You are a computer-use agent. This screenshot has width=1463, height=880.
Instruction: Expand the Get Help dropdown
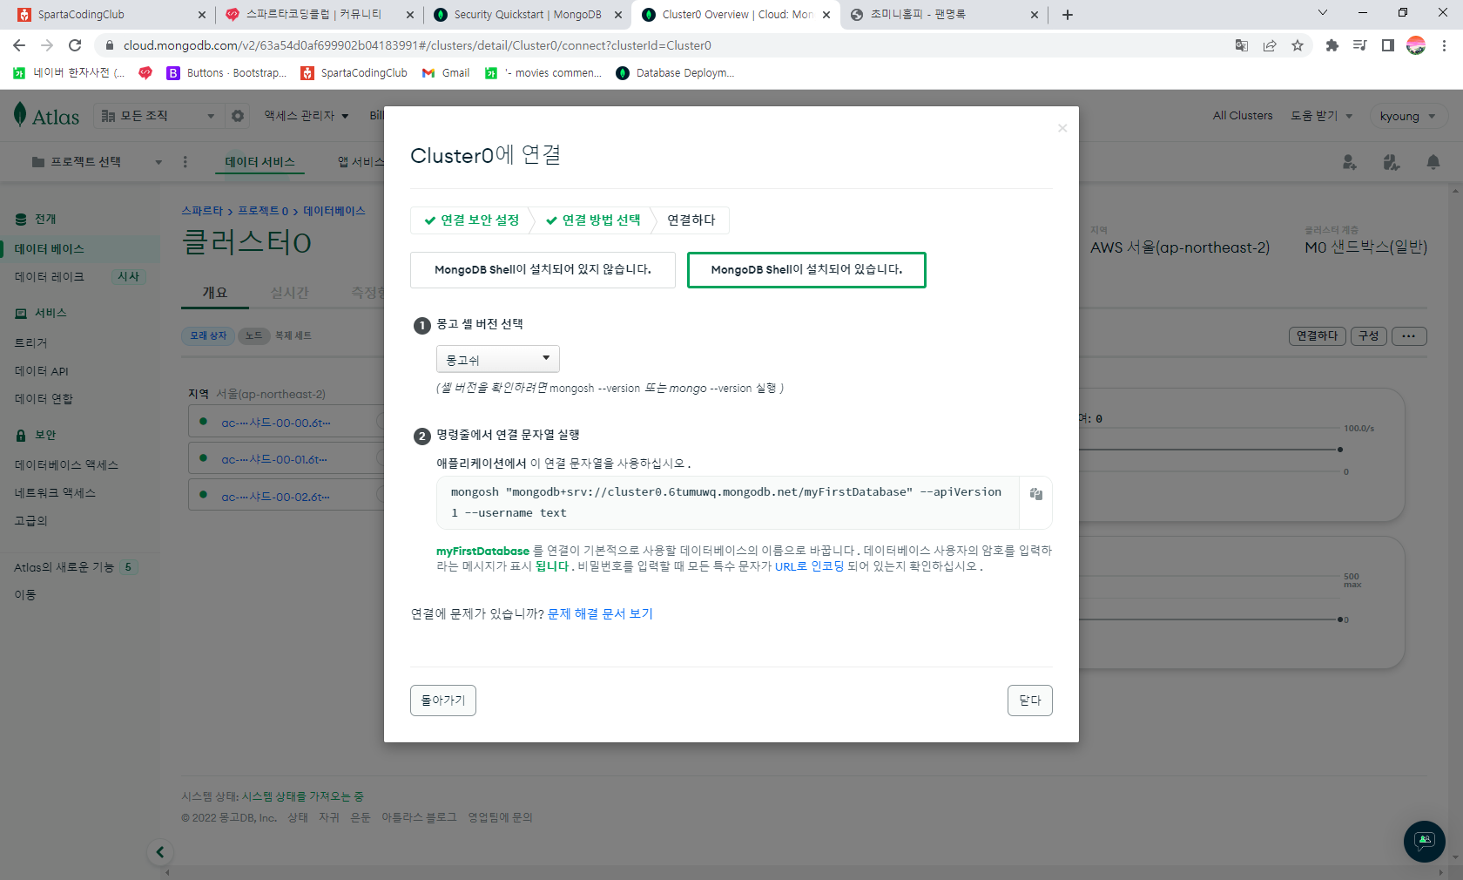pos(1321,116)
